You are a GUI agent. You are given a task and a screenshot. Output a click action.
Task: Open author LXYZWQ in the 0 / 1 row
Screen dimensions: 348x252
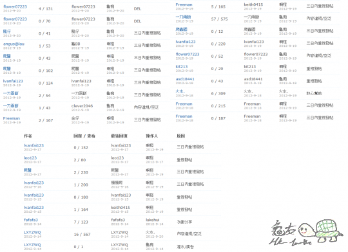(x=32, y=245)
